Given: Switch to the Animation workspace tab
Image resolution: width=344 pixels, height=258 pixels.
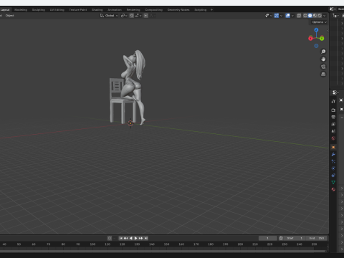Looking at the screenshot, I should (115, 10).
